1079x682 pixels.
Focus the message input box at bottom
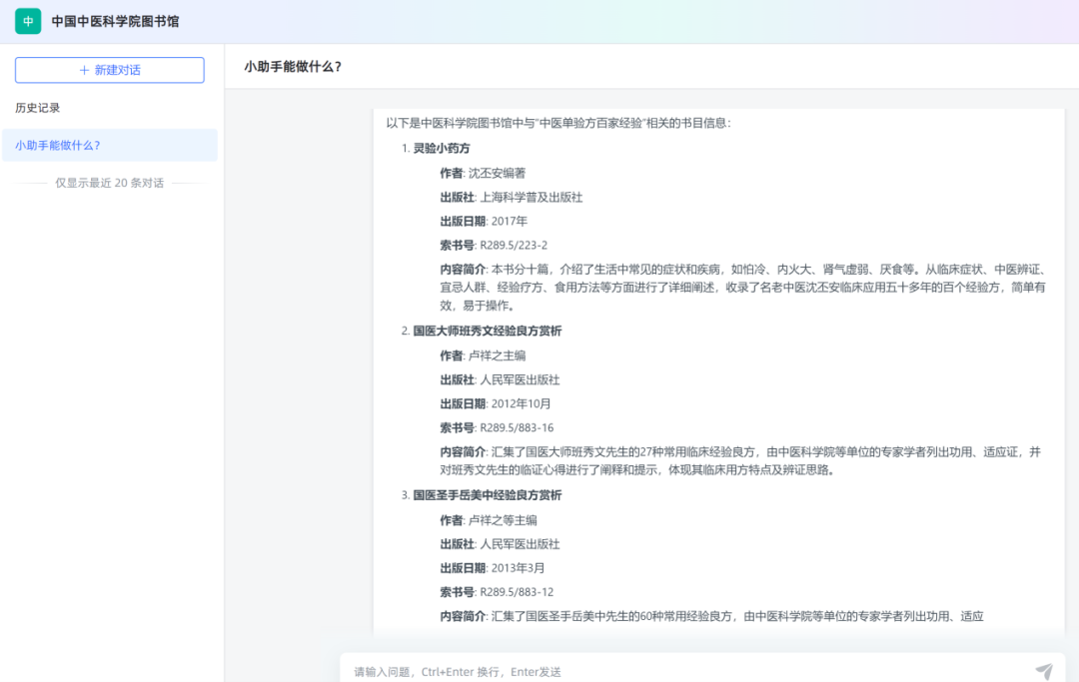coord(679,671)
